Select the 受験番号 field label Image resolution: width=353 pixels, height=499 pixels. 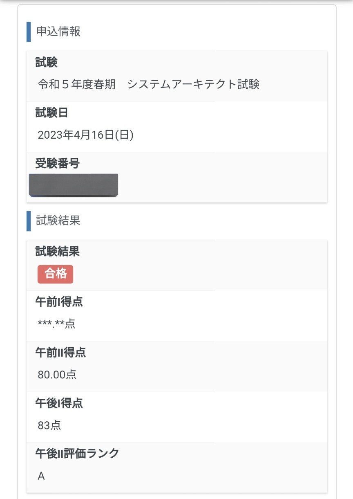click(57, 164)
